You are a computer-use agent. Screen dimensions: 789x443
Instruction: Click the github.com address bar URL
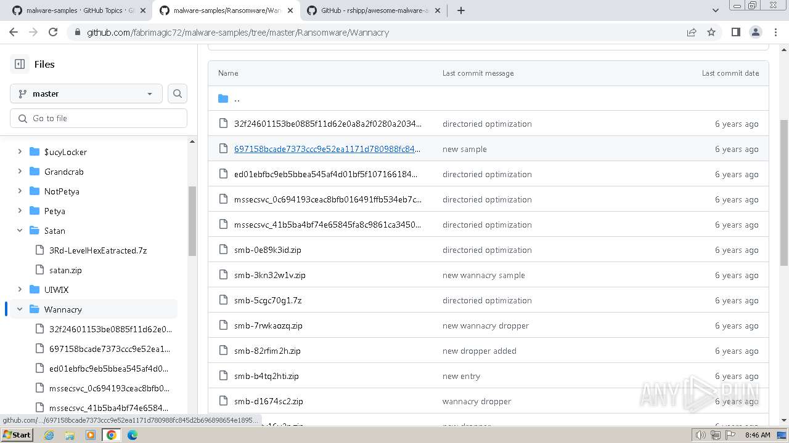point(238,33)
